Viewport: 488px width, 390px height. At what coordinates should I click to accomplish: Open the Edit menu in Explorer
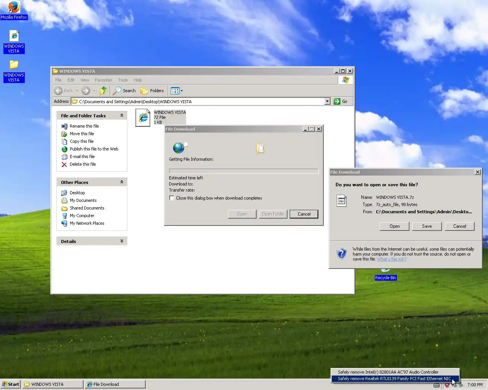(x=71, y=80)
